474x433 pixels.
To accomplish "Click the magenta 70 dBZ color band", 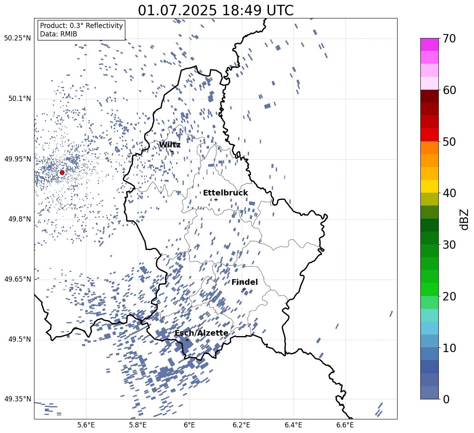I will pyautogui.click(x=429, y=44).
